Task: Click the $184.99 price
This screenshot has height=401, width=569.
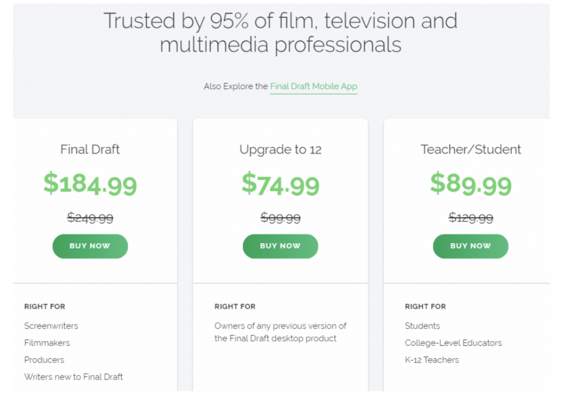Action: 90,184
